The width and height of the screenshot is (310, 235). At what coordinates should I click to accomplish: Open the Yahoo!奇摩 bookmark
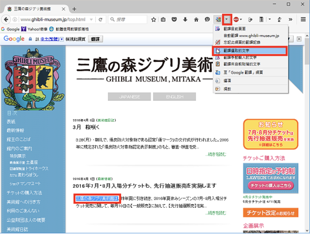point(34,29)
